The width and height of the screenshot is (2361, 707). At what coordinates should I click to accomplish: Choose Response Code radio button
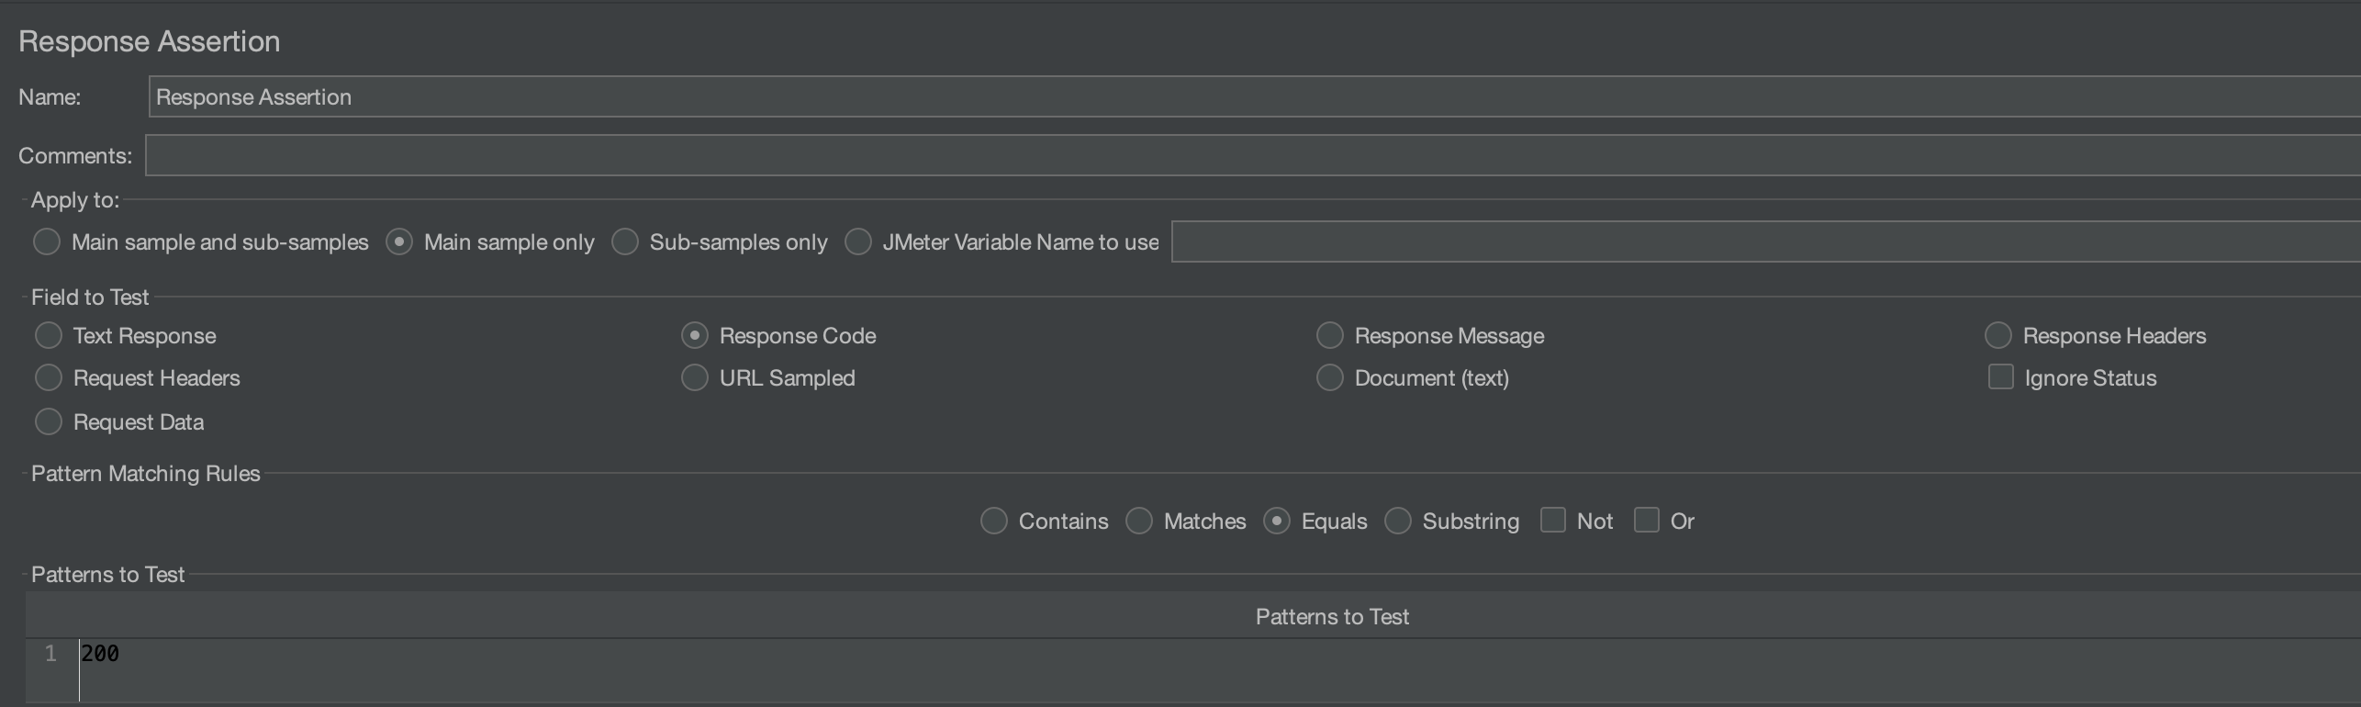pyautogui.click(x=695, y=336)
